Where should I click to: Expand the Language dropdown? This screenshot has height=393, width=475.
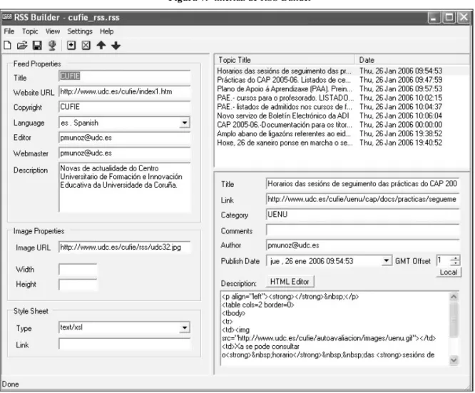click(x=185, y=123)
